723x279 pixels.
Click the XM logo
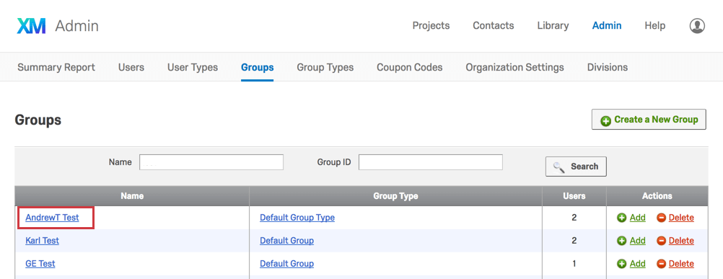click(31, 26)
